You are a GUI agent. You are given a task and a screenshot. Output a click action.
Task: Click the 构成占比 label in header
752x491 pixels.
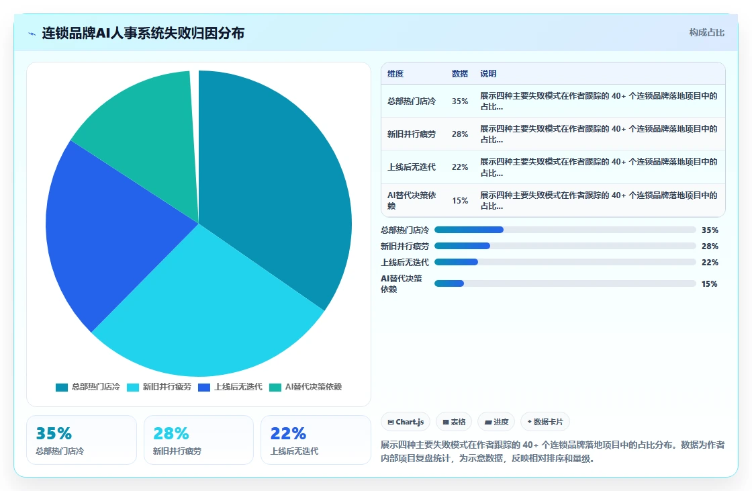pyautogui.click(x=706, y=33)
